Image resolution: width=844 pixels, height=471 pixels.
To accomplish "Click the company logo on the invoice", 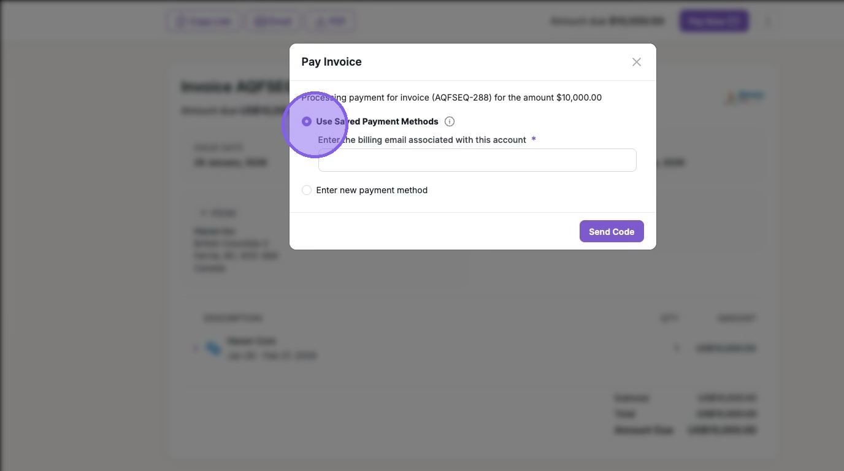I will (745, 97).
